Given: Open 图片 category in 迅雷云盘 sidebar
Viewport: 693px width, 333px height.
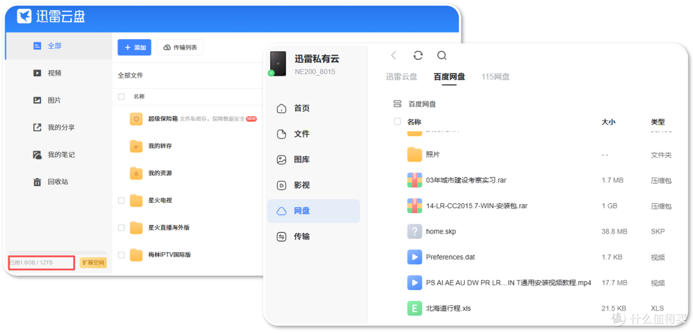Looking at the screenshot, I should pyautogui.click(x=55, y=100).
